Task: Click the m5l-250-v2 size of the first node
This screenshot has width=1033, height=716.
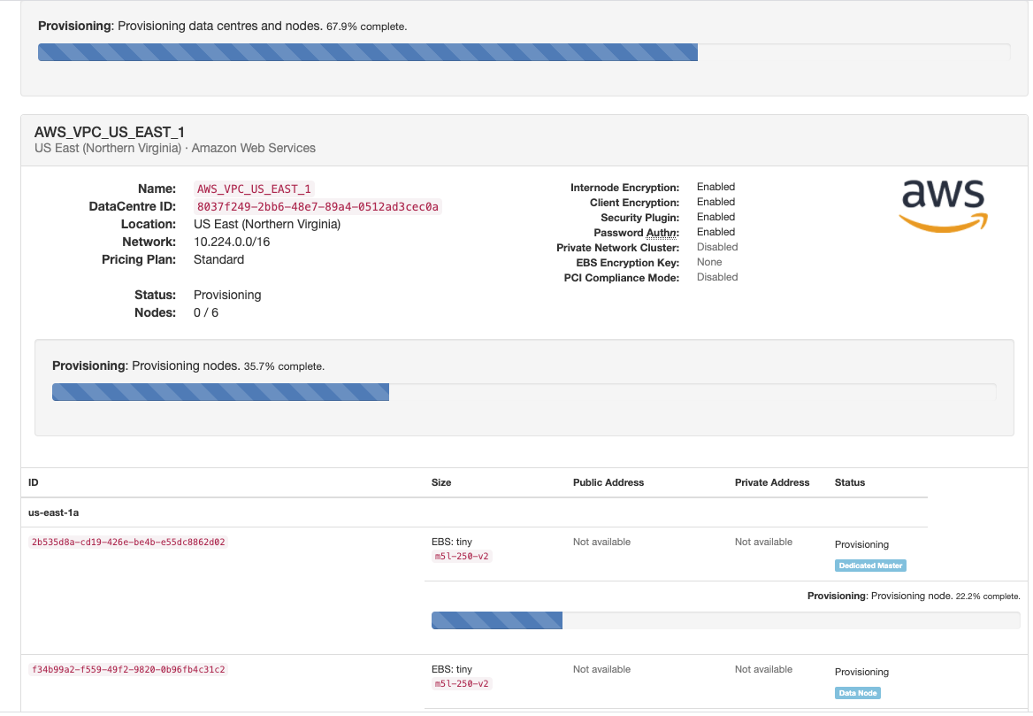Action: click(x=462, y=557)
